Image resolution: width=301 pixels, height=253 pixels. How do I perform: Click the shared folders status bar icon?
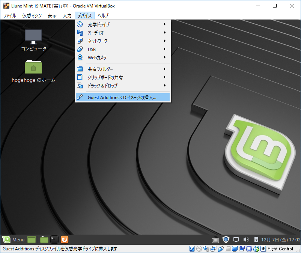coord(228,249)
